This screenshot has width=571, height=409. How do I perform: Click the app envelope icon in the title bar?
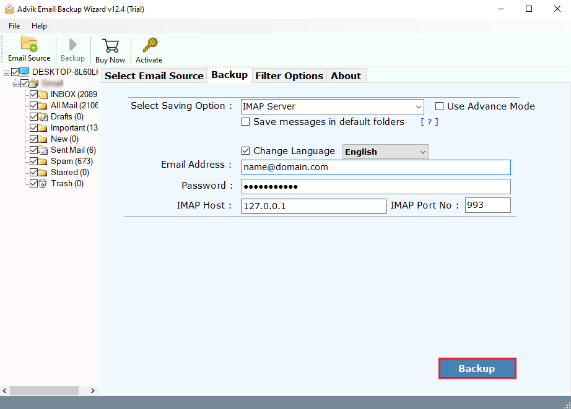point(9,9)
